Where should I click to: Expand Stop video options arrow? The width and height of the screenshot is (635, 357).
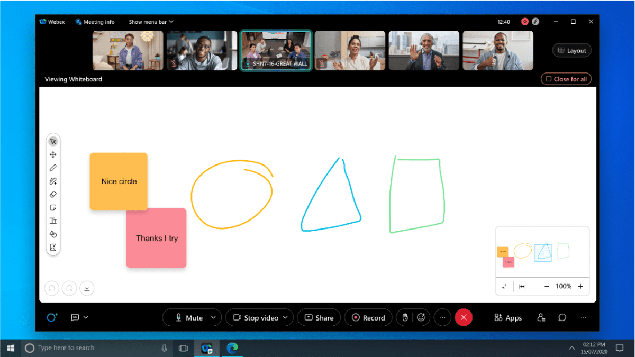tap(286, 318)
